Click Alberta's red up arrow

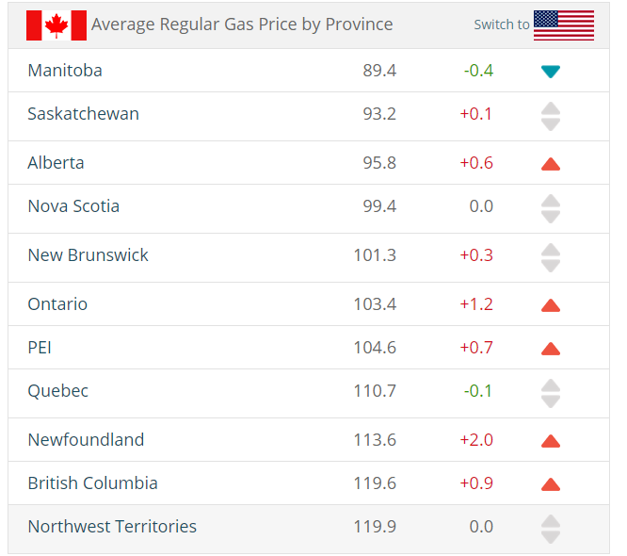tap(551, 164)
